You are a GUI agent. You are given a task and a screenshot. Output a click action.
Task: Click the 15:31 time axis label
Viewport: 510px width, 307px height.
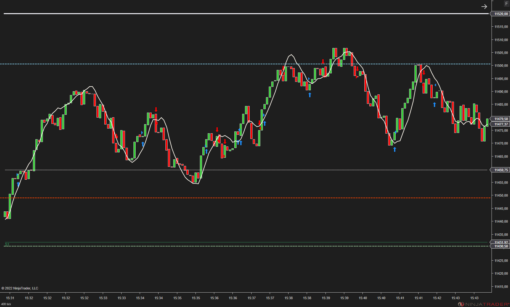tap(10, 298)
